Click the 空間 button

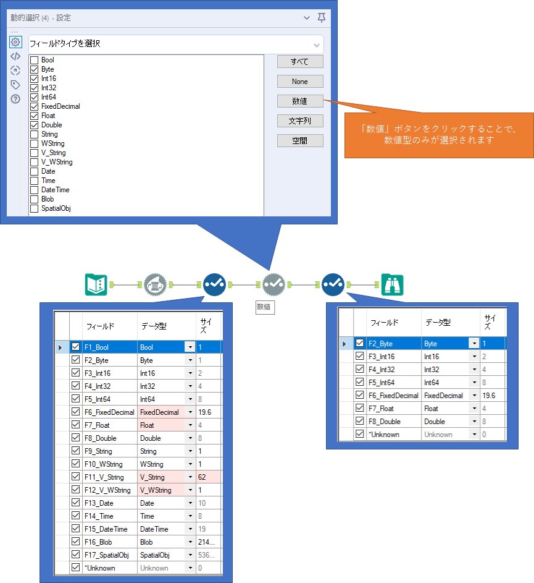(x=299, y=140)
